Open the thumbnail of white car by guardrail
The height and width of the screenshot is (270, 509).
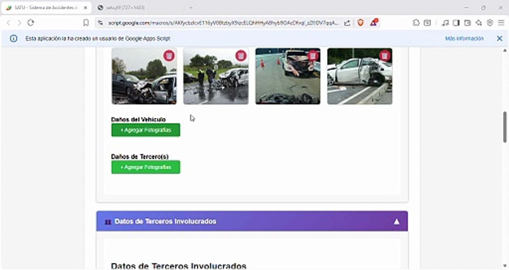pyautogui.click(x=359, y=76)
